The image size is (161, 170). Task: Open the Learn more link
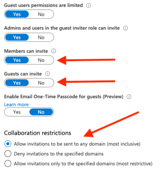pyautogui.click(x=16, y=105)
